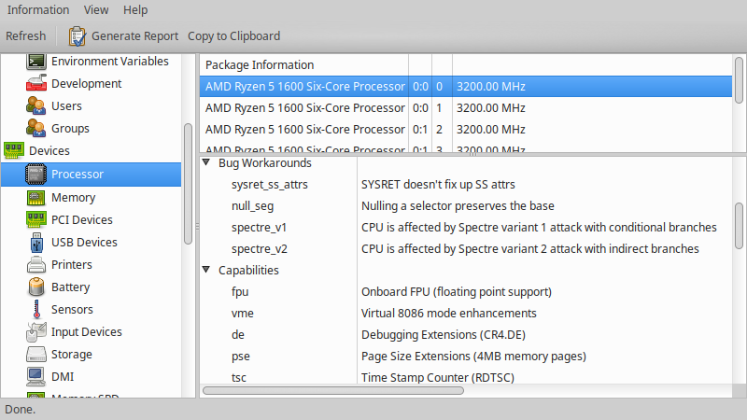Click the Input Devices mouse icon
747x420 pixels.
pos(36,332)
